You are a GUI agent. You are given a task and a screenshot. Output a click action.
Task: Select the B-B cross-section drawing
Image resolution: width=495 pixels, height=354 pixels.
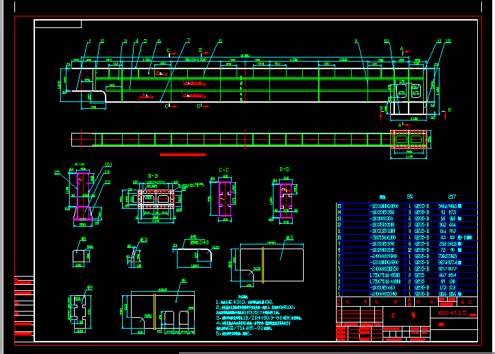click(x=156, y=201)
